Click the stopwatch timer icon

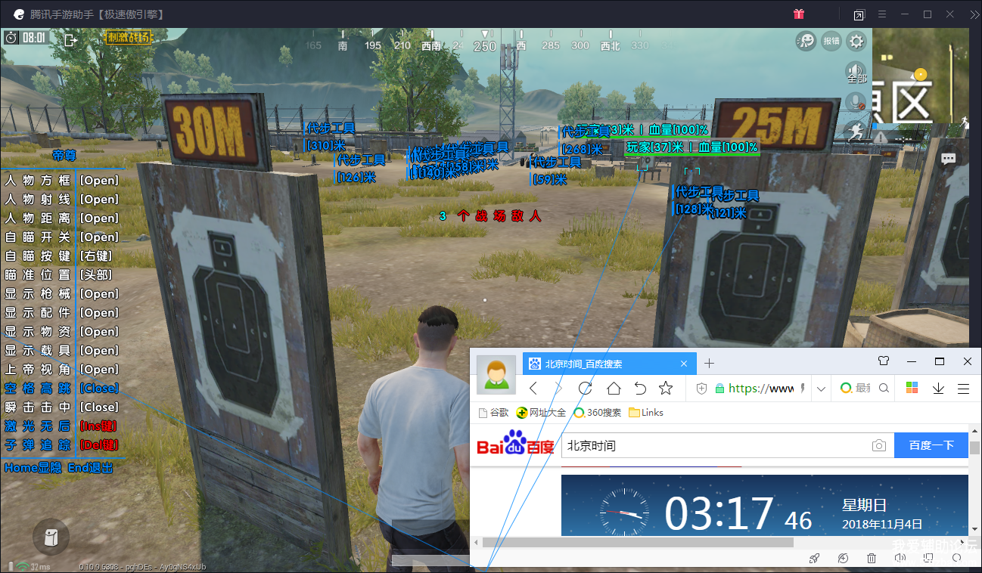(x=11, y=38)
